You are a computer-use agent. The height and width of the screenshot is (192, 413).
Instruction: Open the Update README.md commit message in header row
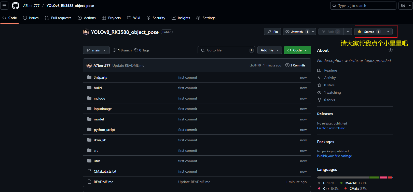128,65
